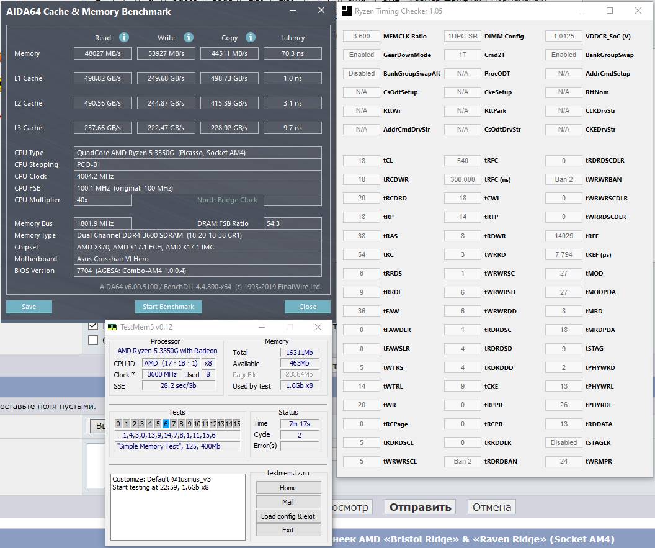Click the MEMCLK Ratio value 3 600

(362, 36)
